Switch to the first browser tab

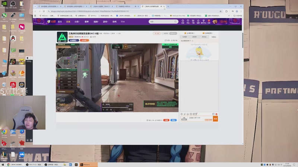50,6
